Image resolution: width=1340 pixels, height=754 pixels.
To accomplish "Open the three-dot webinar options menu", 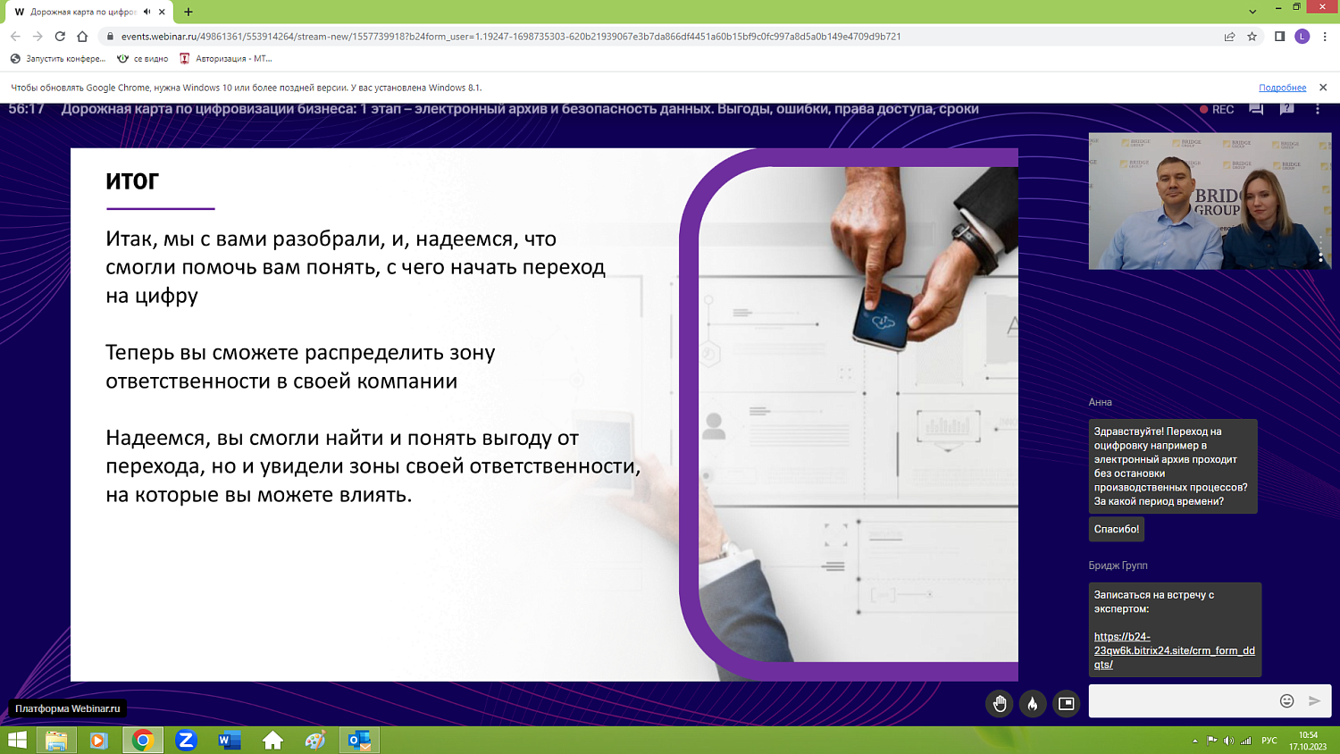I will [x=1318, y=108].
